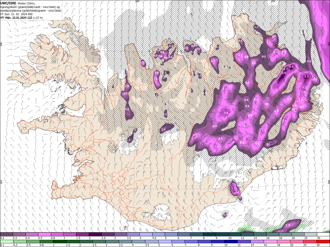
Task: Select upper scale swatch between 3 and 3.5
Action: [120, 234]
